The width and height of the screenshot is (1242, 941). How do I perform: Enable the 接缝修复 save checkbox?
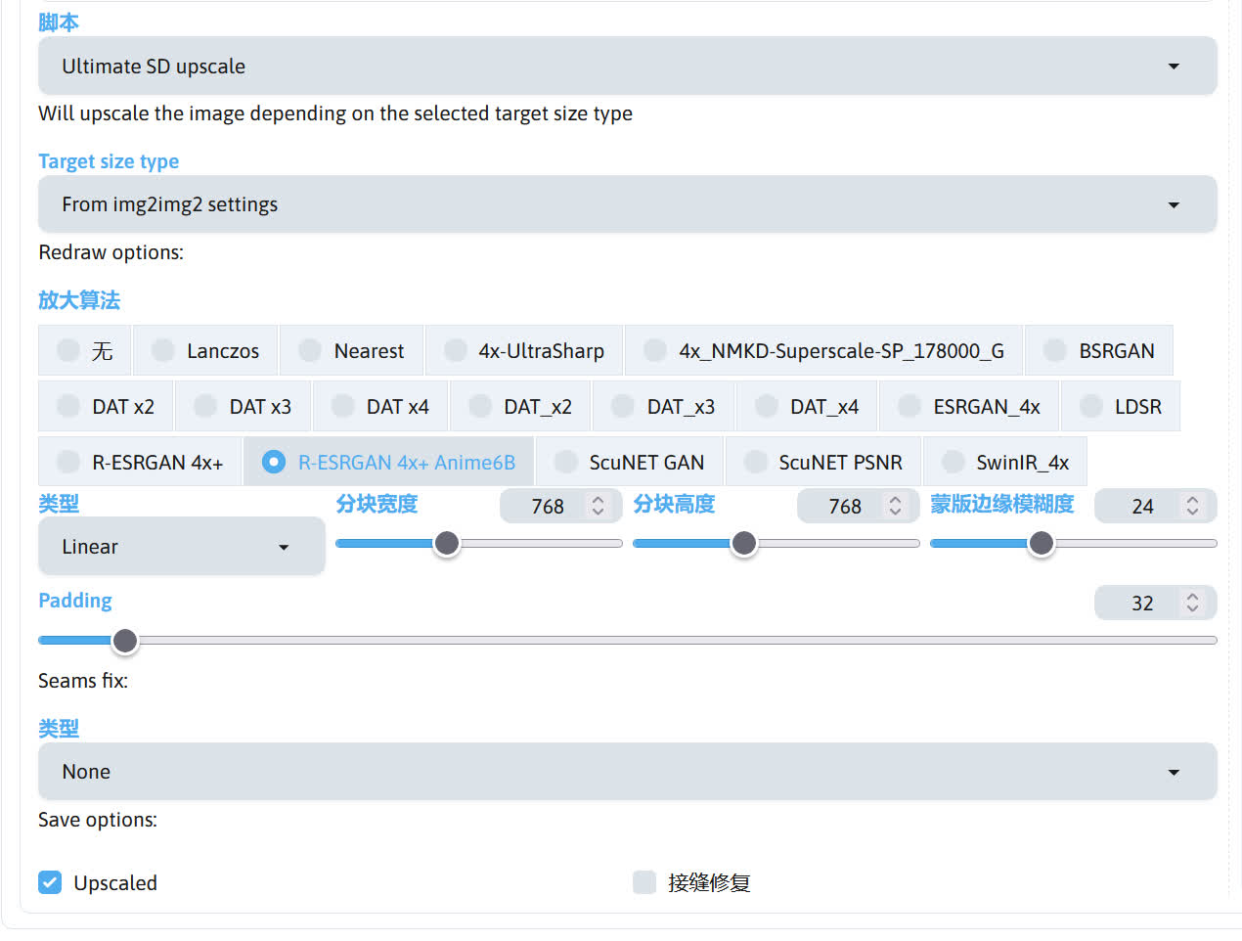[x=644, y=882]
